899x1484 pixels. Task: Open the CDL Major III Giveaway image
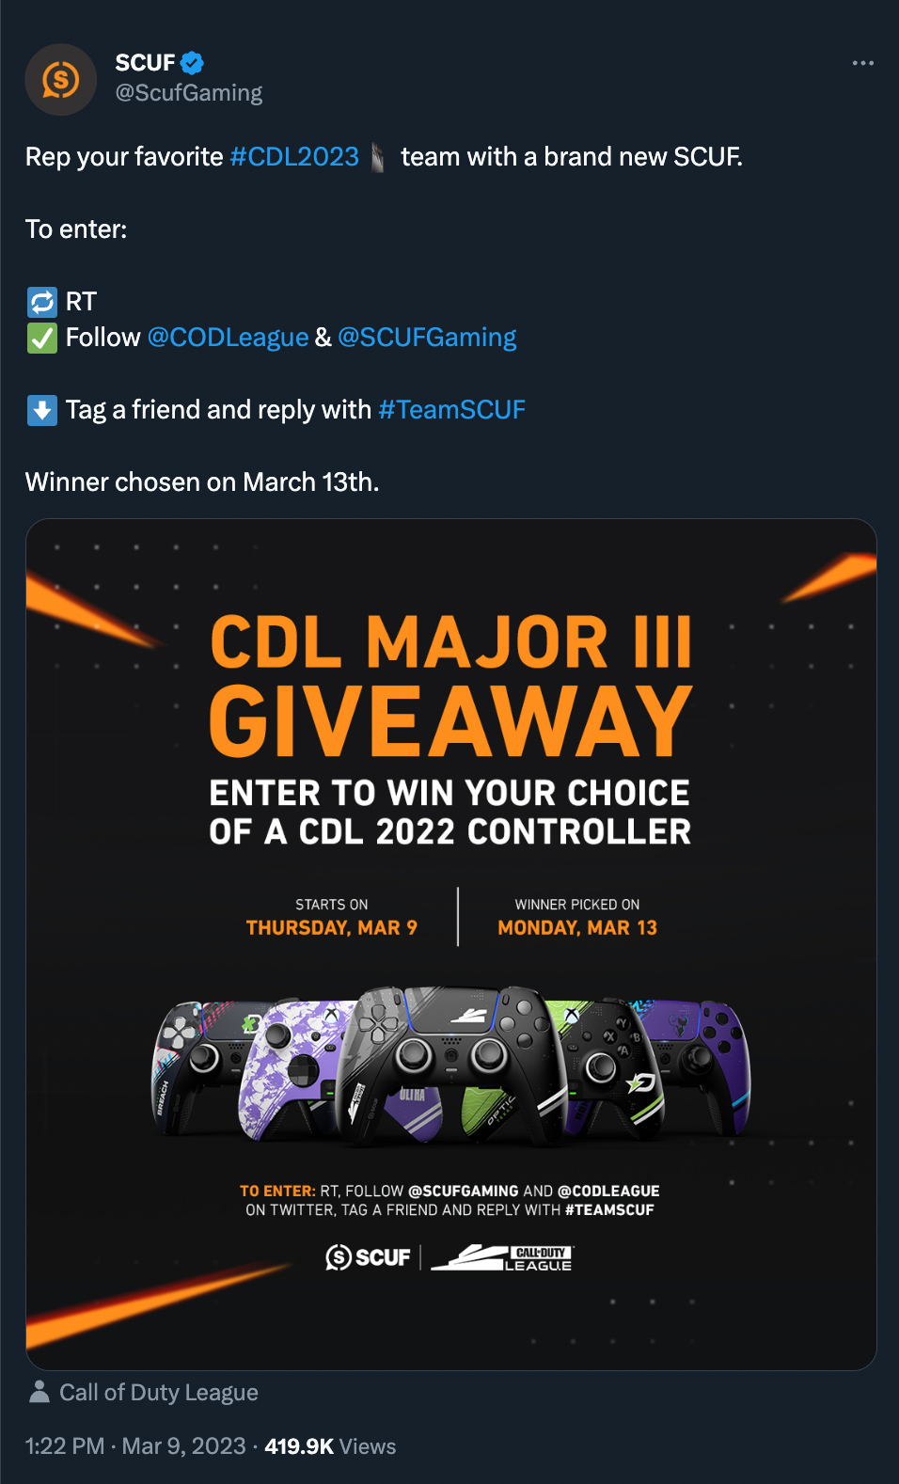click(451, 944)
